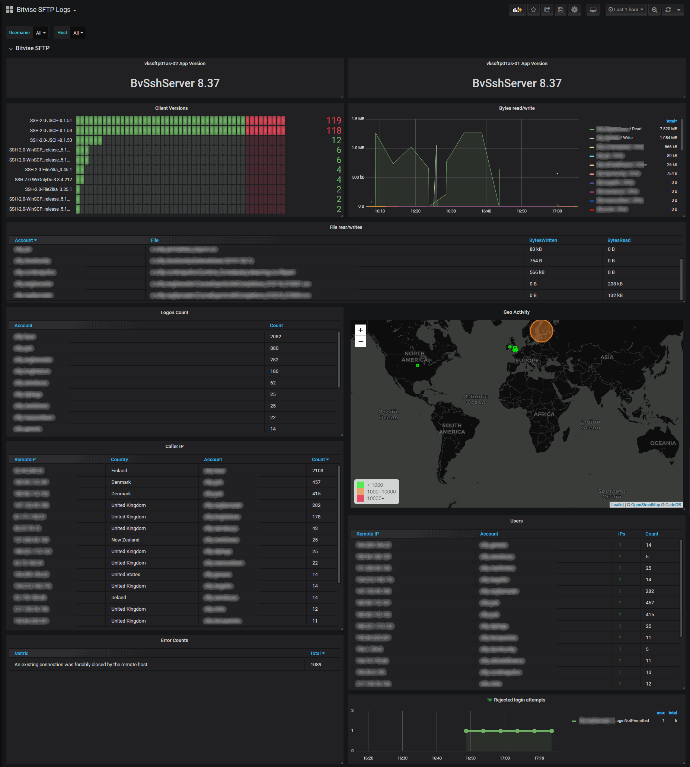Sort Caller IP table by Count
Viewport: 690px width, 767px height.
[320, 460]
